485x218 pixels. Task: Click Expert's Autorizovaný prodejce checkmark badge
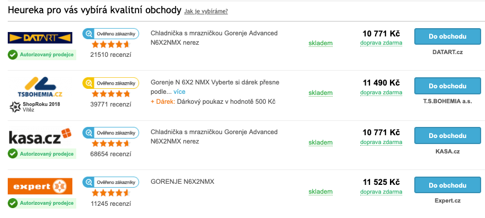[42, 203]
